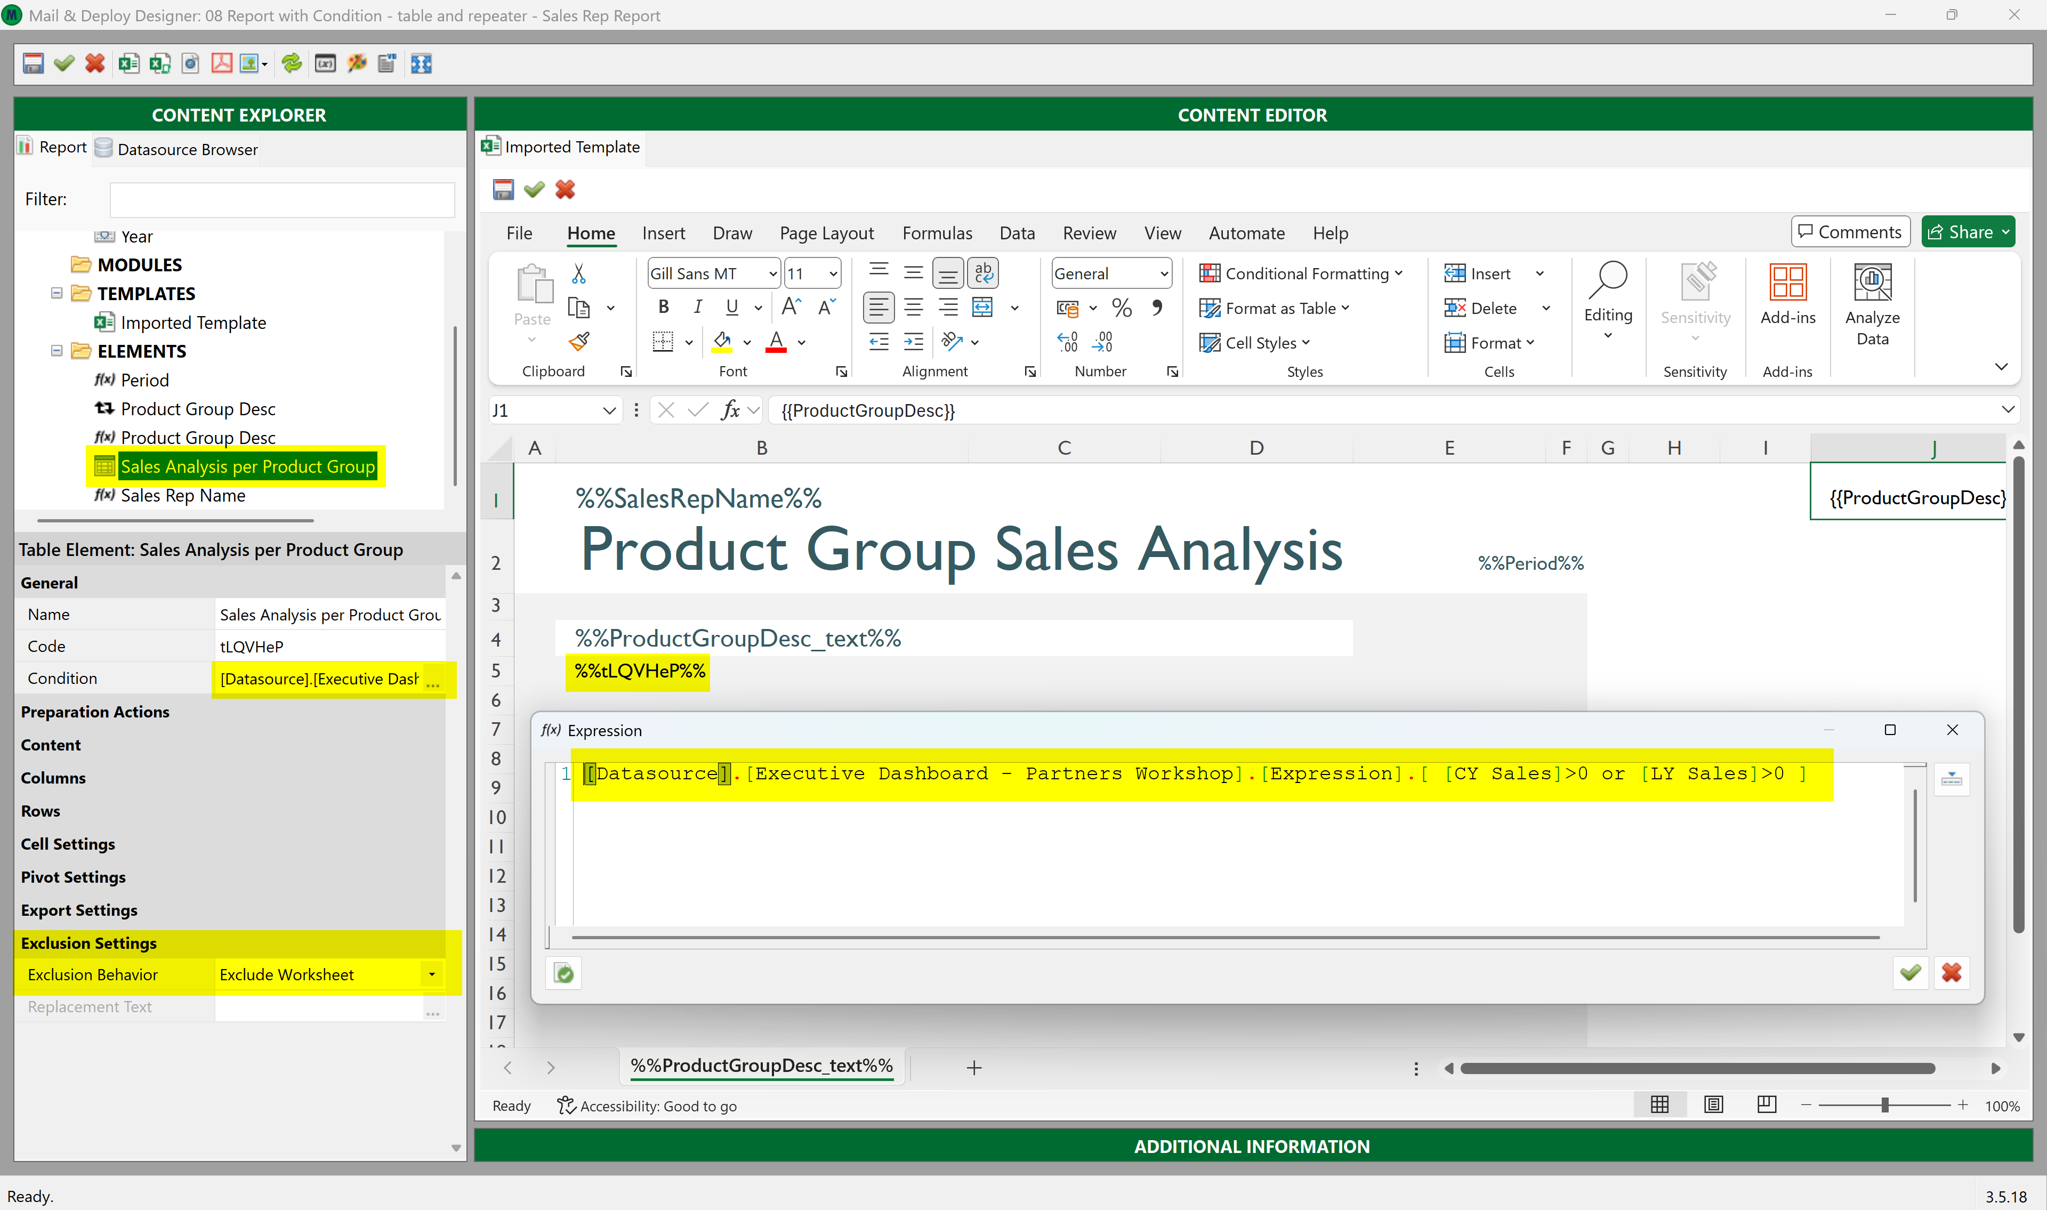The width and height of the screenshot is (2047, 1210).
Task: Toggle bottom align button
Action: (x=948, y=272)
